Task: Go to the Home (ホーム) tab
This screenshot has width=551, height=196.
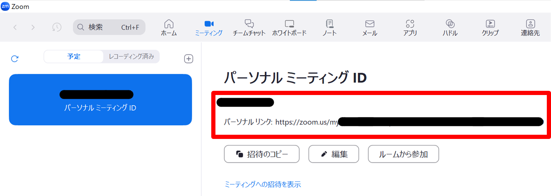Action: pos(169,28)
